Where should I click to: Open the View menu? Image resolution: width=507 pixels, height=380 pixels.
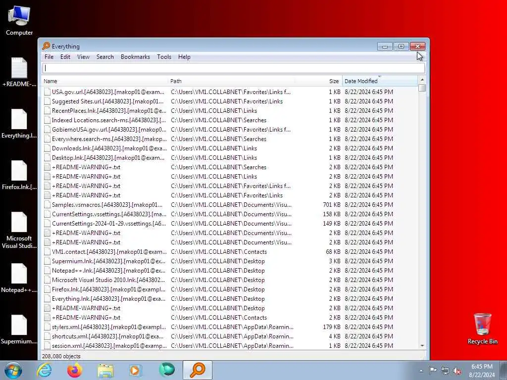(x=83, y=57)
